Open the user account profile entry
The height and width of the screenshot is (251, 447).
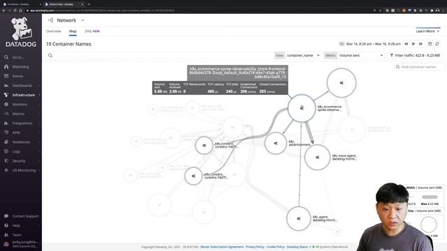pyautogui.click(x=22, y=244)
